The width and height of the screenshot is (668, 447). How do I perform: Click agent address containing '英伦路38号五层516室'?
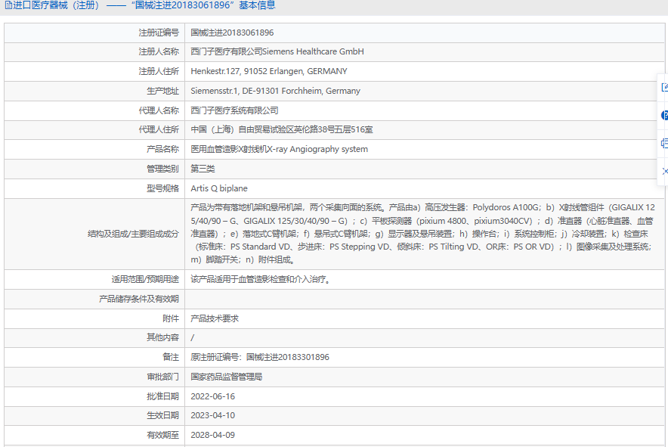282,129
